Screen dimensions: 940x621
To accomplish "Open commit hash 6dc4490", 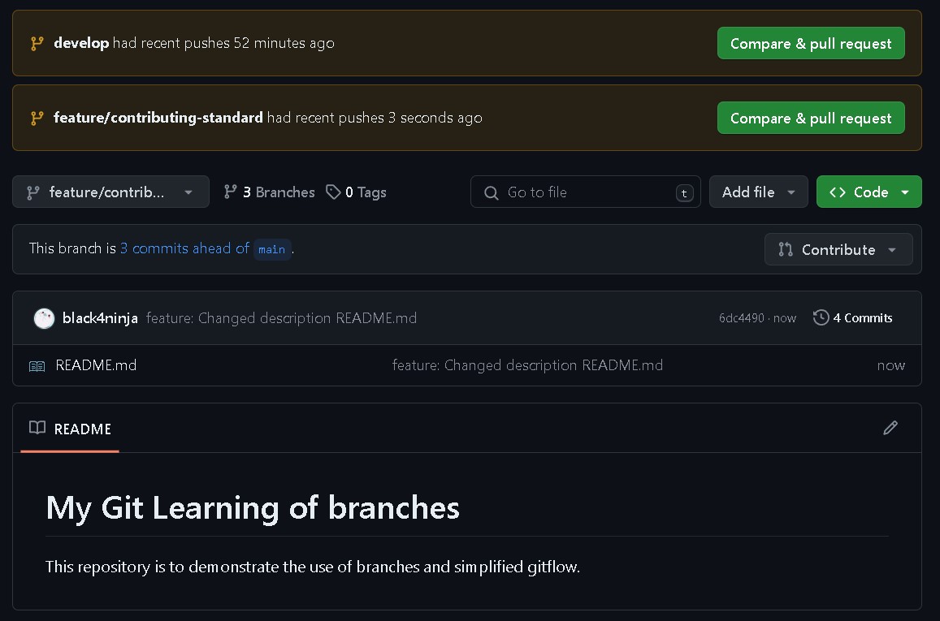I will pyautogui.click(x=742, y=318).
